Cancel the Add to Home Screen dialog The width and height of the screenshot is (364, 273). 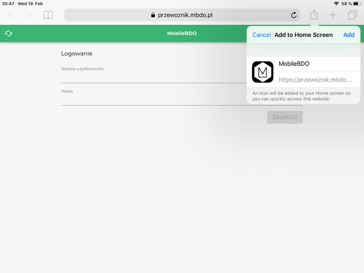pos(262,35)
